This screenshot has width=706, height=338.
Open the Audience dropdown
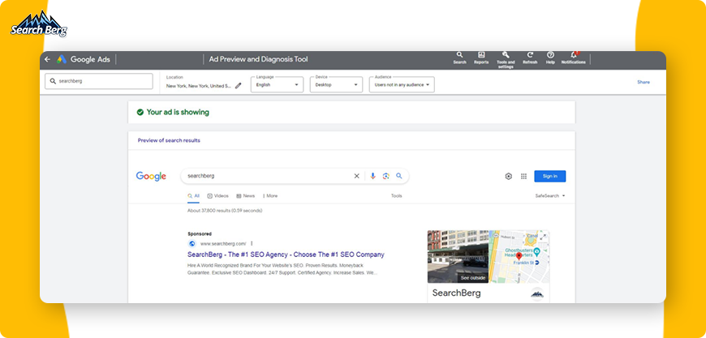(x=402, y=84)
